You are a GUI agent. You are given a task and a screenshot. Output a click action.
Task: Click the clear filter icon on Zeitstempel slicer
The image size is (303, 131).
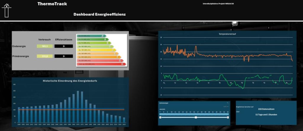tap(227, 103)
